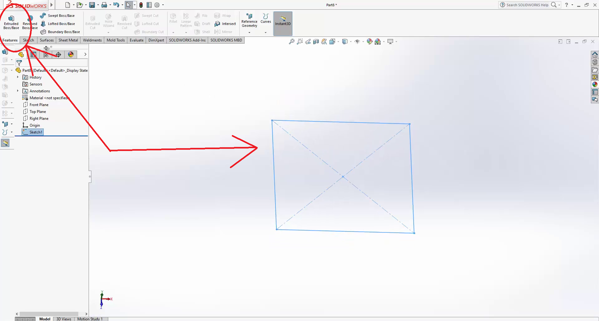
Task: Open the DisplayManager color ball tab
Action: click(x=71, y=55)
